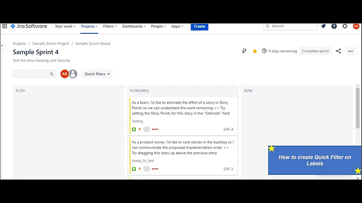Click the story points badge on SSP-4
This screenshot has height=203, width=362.
(147, 130)
